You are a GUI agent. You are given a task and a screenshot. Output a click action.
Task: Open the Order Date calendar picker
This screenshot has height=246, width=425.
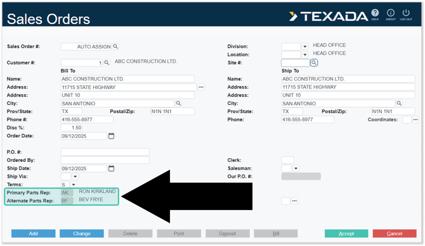coord(111,136)
